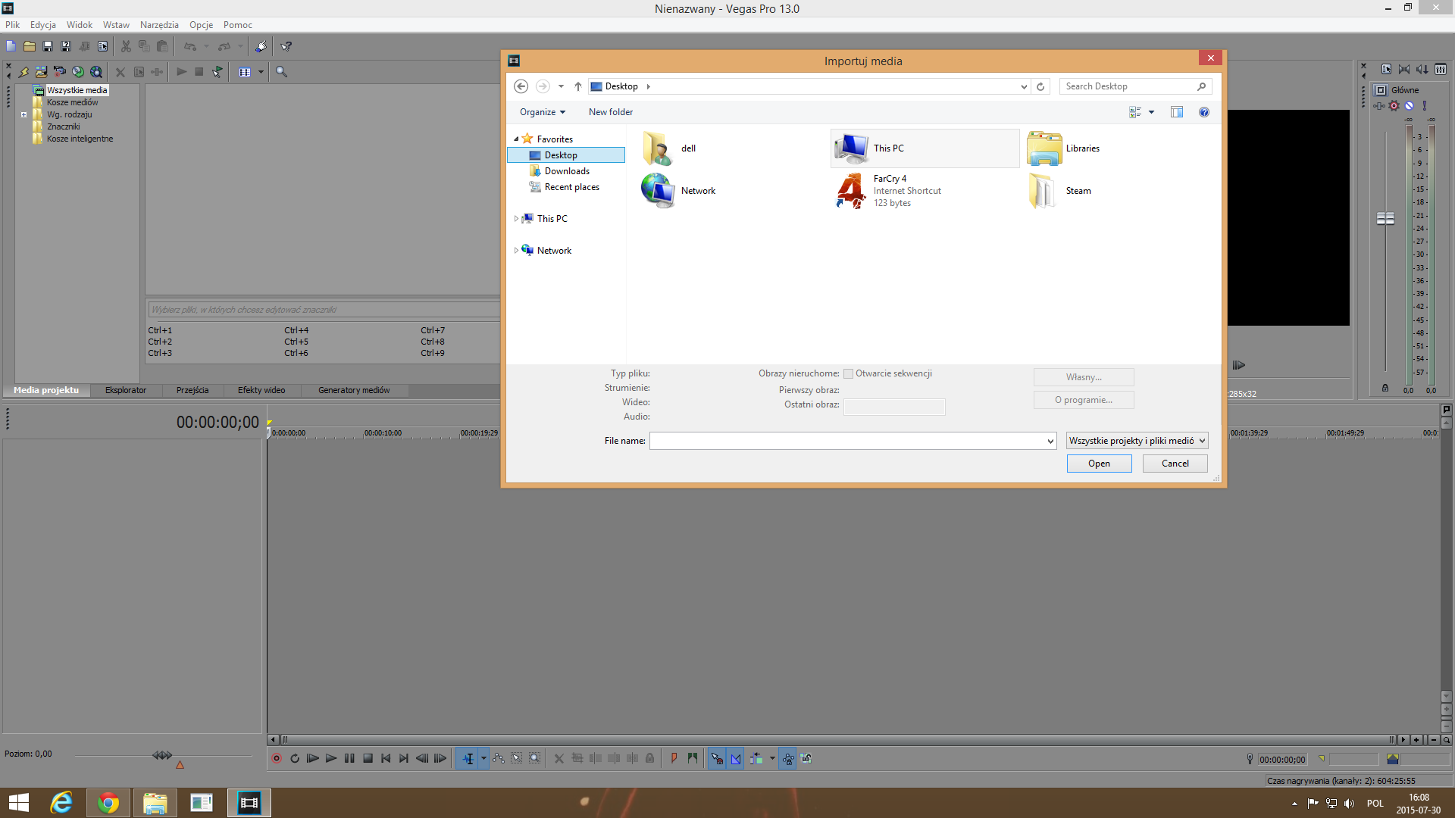
Task: Toggle Auto Ripple button
Action: [756, 758]
